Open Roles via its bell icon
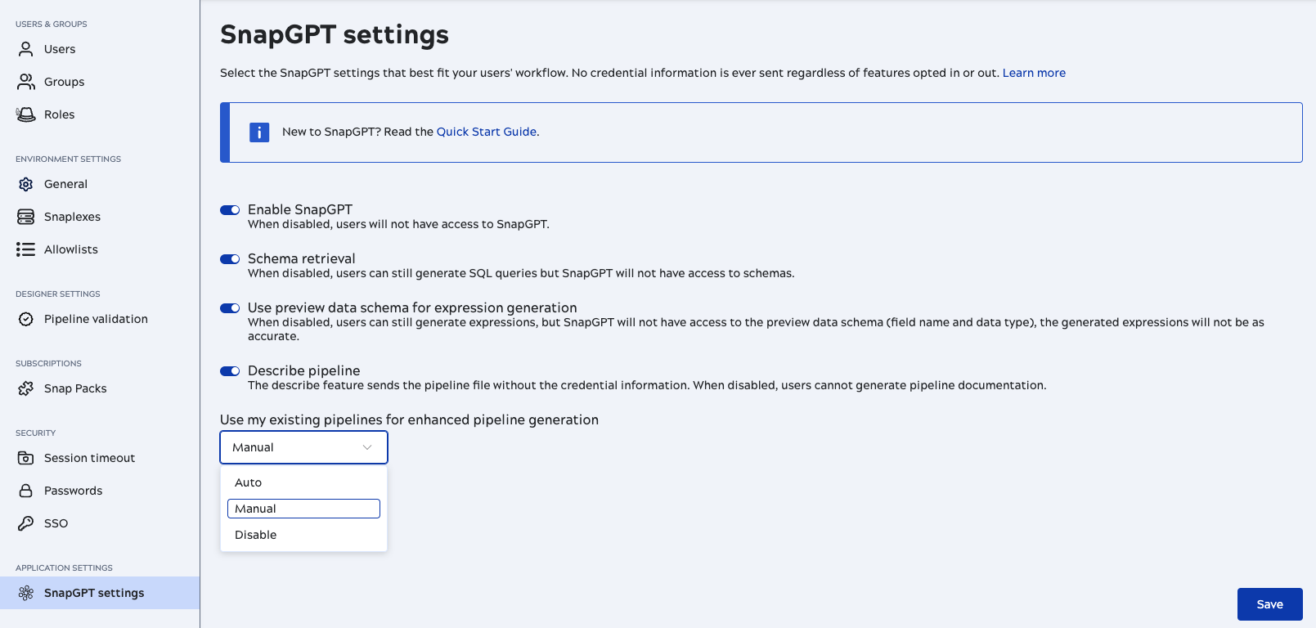 25,114
